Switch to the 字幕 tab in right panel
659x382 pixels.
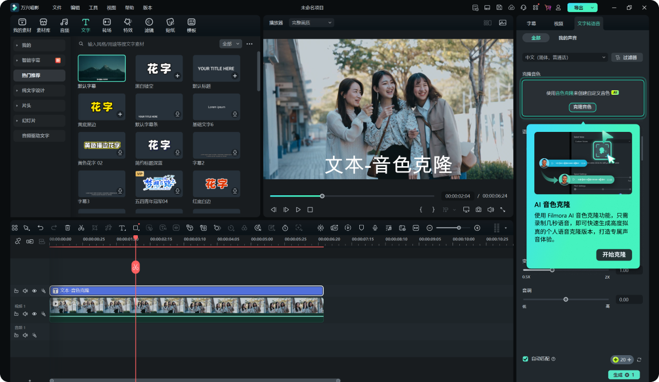[x=531, y=23]
